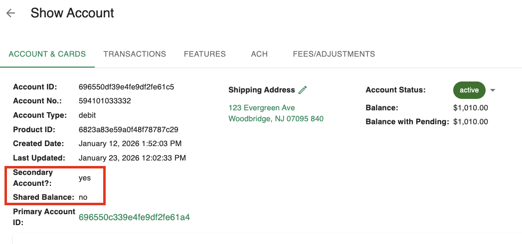Click the Balance amount $1,010.00

pyautogui.click(x=471, y=107)
